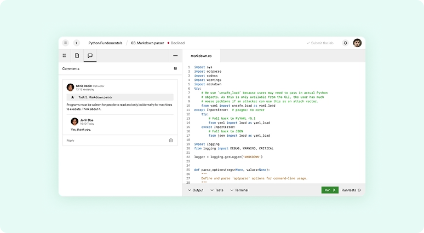Switch to the document description icon

pos(77,55)
